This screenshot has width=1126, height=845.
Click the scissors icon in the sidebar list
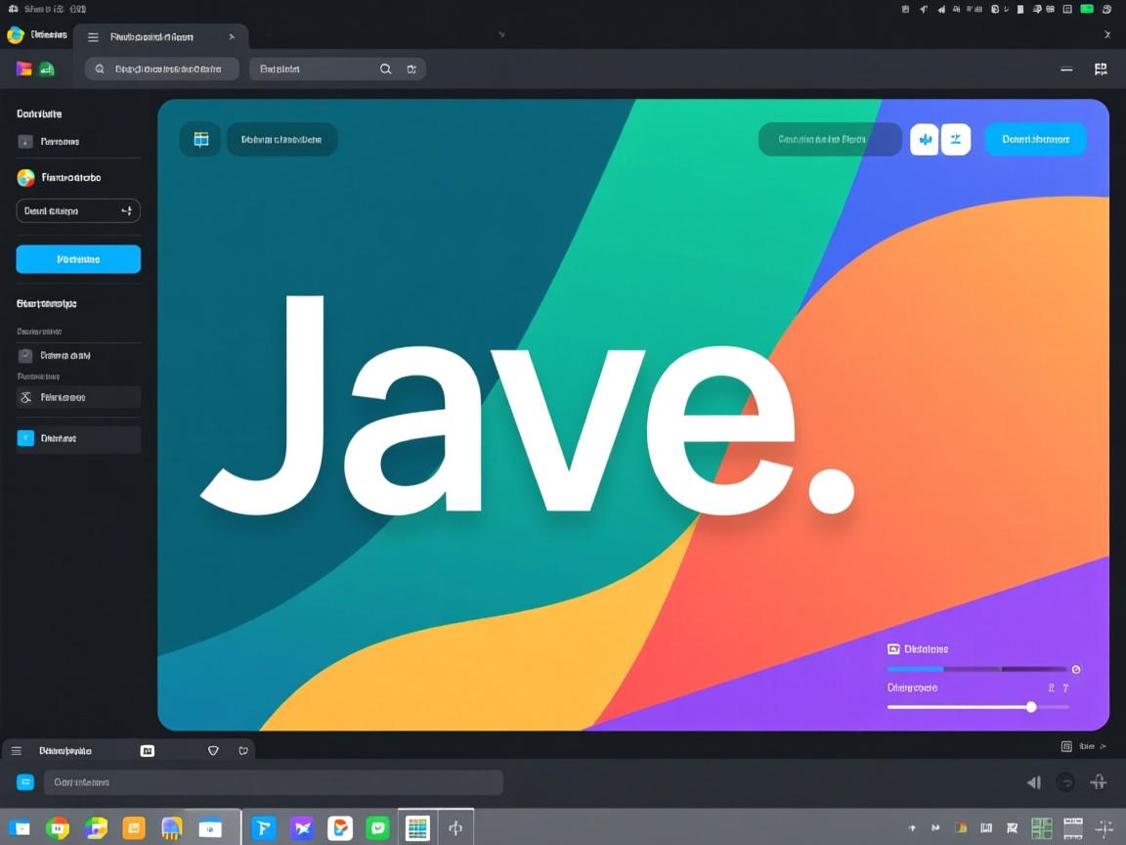[x=26, y=397]
